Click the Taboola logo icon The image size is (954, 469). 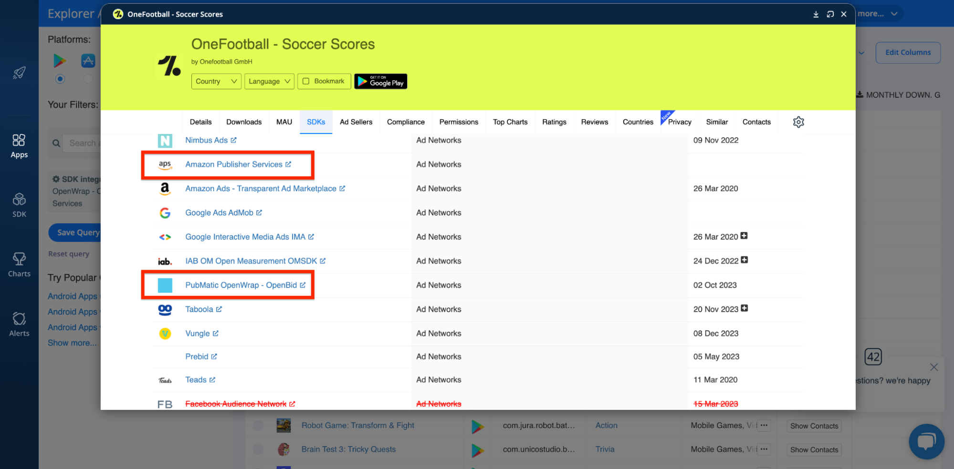click(x=165, y=310)
